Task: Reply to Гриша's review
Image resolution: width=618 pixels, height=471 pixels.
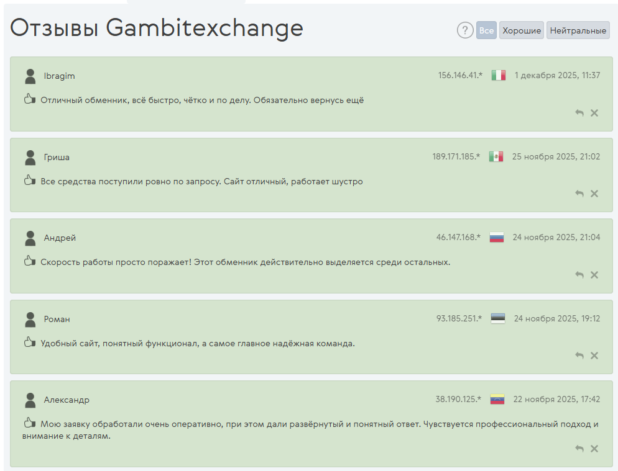Action: tap(579, 194)
